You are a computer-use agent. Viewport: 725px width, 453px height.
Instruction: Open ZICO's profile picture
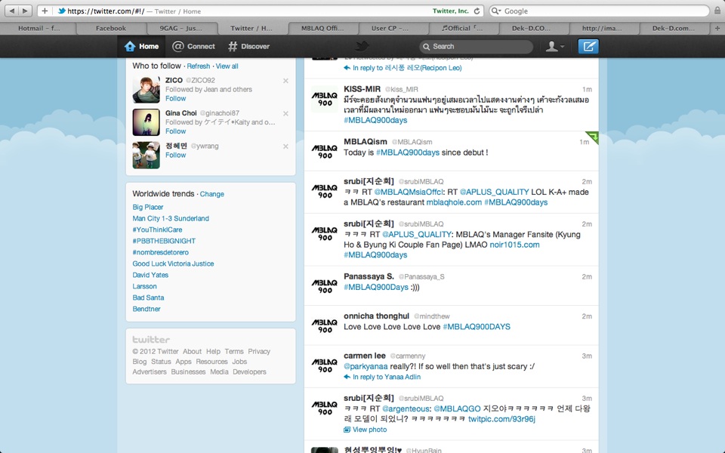tap(146, 90)
